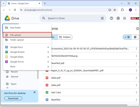Click the install app icon in the address bar

[110, 10]
